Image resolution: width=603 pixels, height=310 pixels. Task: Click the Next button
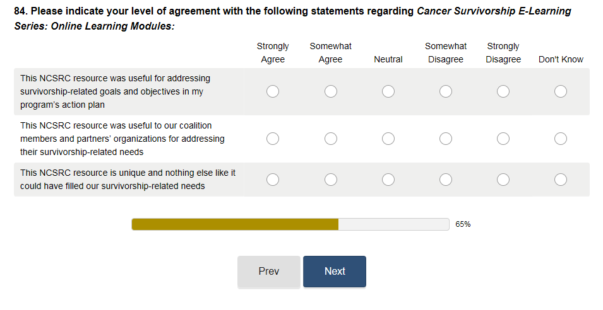(x=335, y=272)
